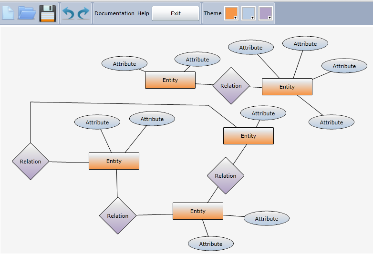
Task: Select the Entity with four Attributes attached
Action: [x=287, y=87]
